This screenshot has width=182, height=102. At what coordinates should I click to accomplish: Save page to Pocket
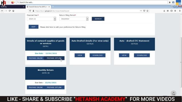click(x=144, y=11)
